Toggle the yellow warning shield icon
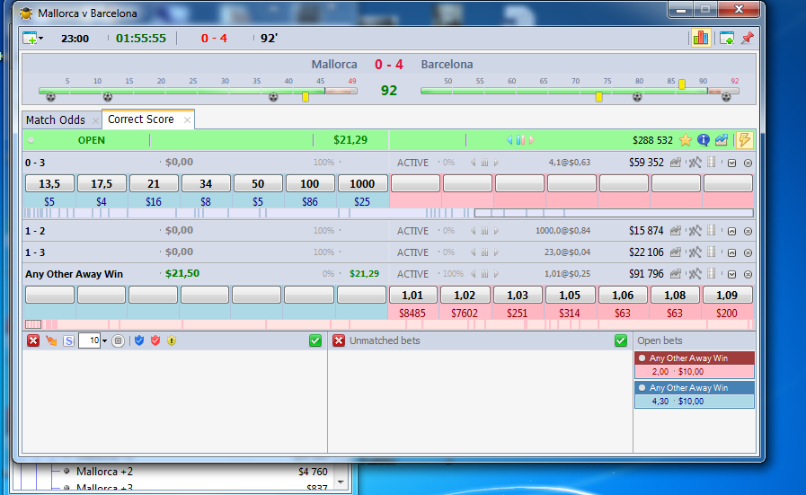The image size is (806, 495). (172, 340)
